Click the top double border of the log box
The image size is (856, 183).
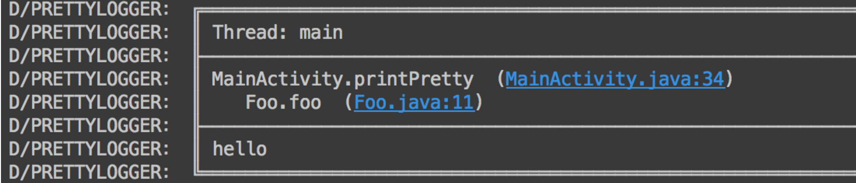[525, 10]
